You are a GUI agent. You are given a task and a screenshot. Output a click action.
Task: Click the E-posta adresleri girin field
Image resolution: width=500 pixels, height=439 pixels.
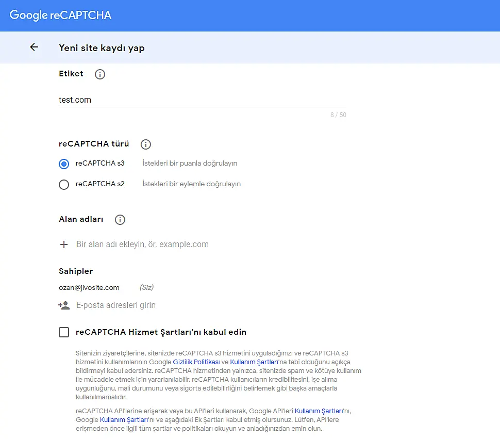[206, 305]
